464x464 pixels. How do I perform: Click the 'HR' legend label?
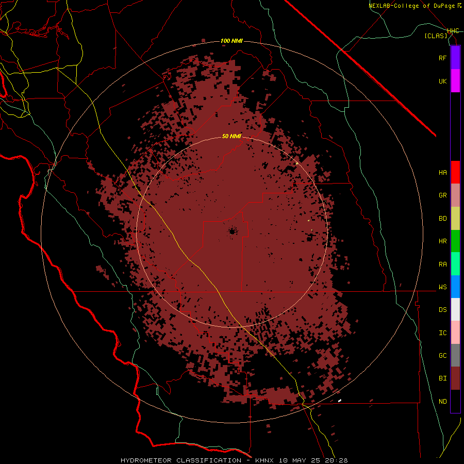[x=442, y=241]
